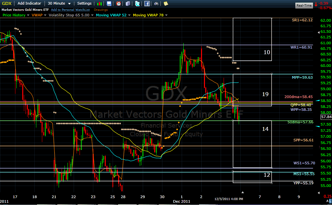Screen dimensions: 332x205
Task: Share chart on Twitter
Action: (138, 4)
